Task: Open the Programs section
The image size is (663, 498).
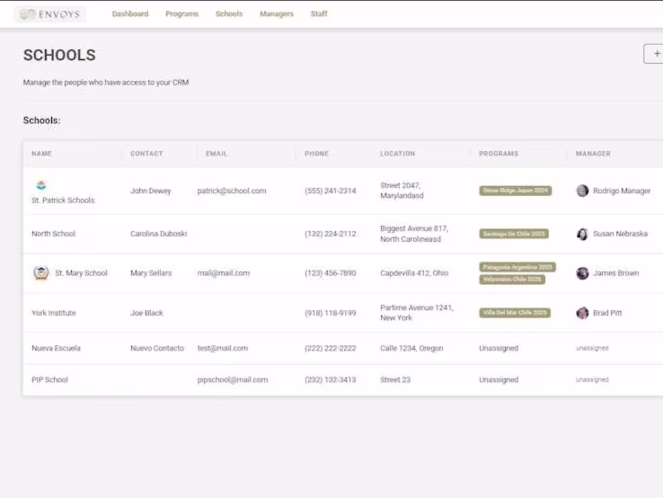Action: (x=182, y=14)
